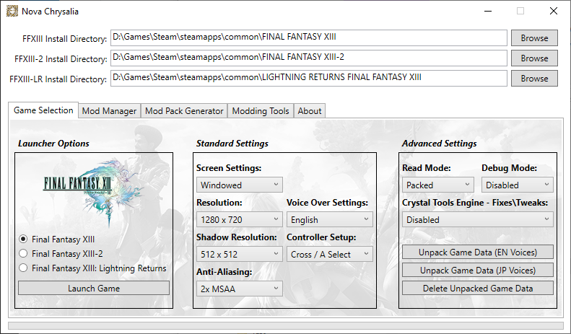Open the Mod Manager tab
The height and width of the screenshot is (334, 571).
[109, 111]
